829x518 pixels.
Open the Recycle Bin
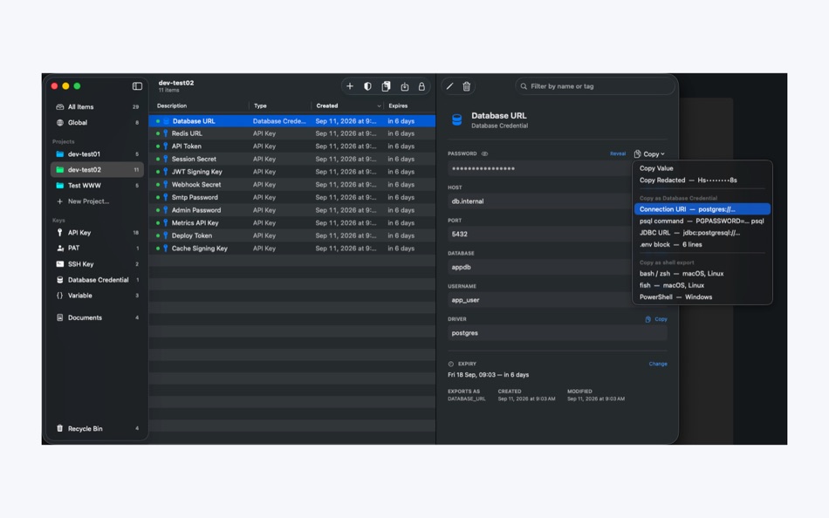[x=97, y=429]
